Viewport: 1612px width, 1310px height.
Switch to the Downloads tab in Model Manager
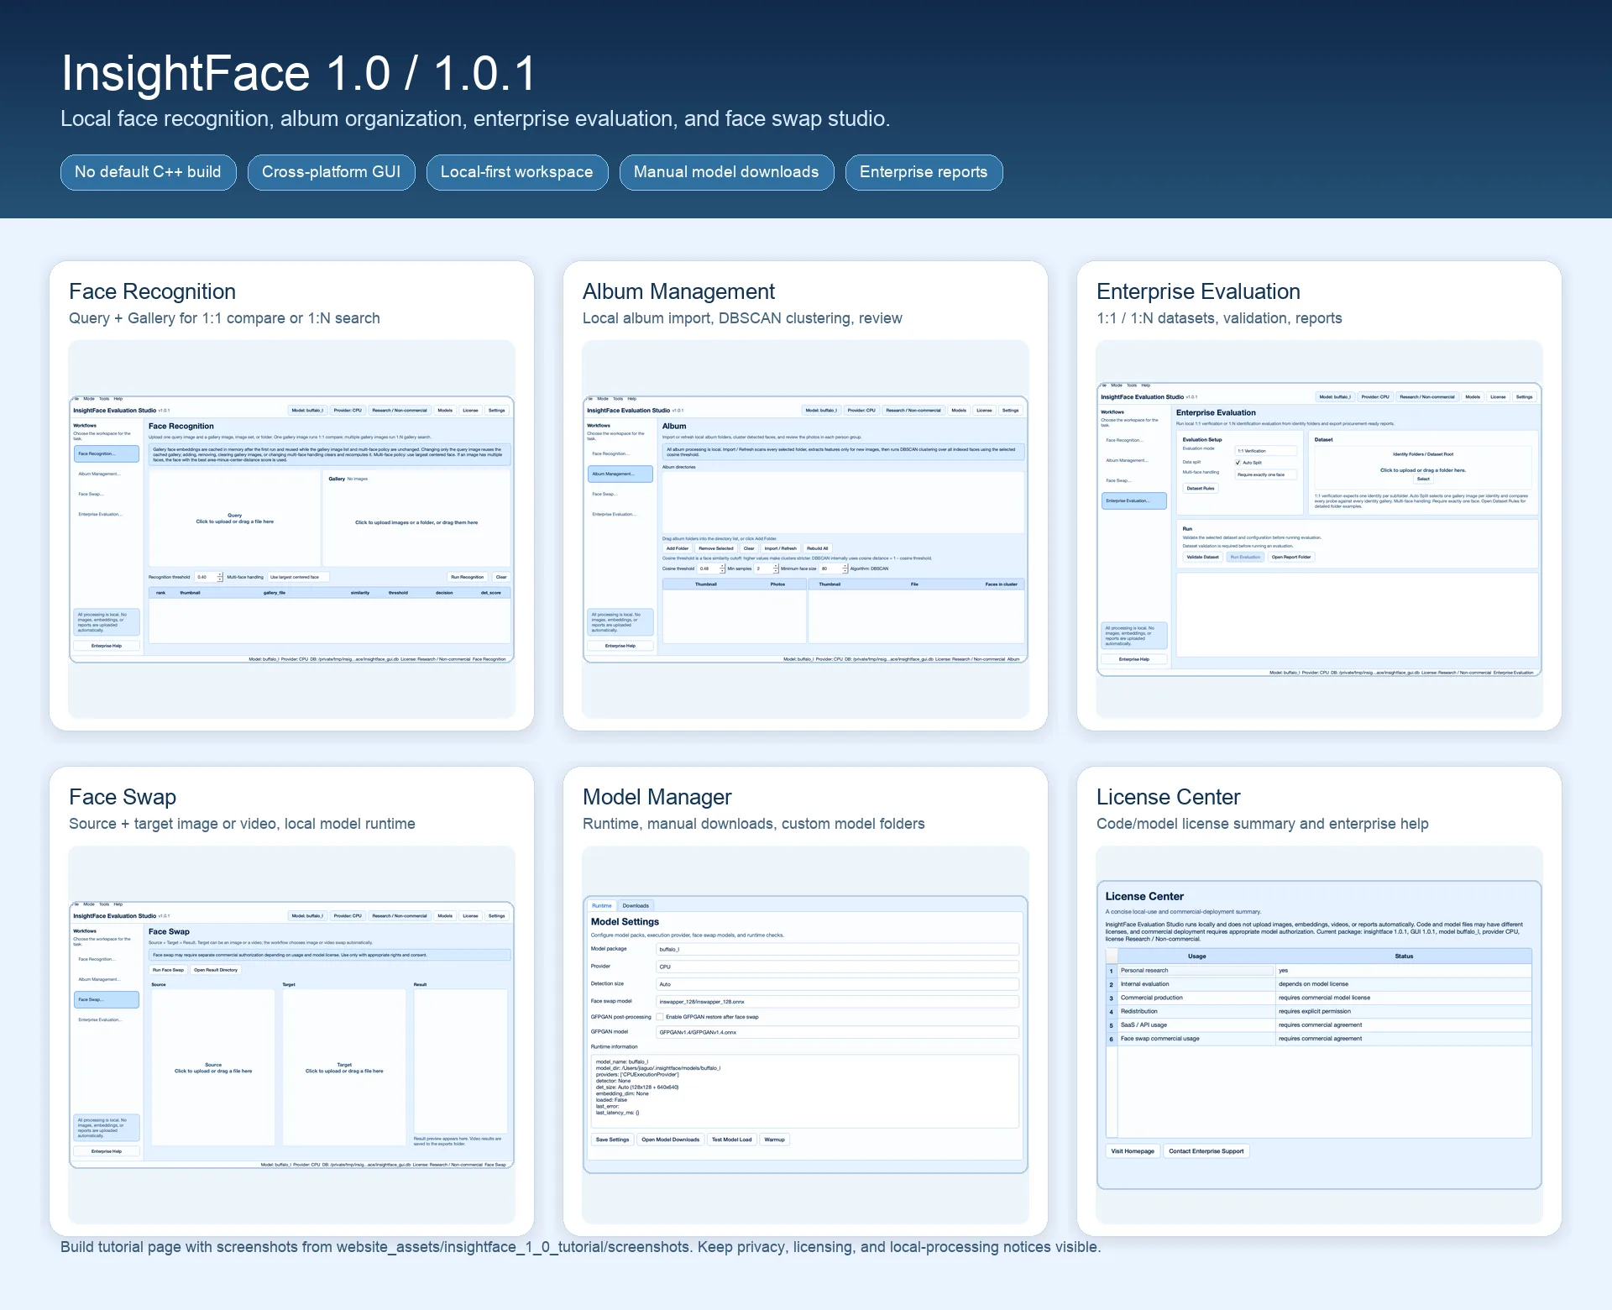click(636, 905)
